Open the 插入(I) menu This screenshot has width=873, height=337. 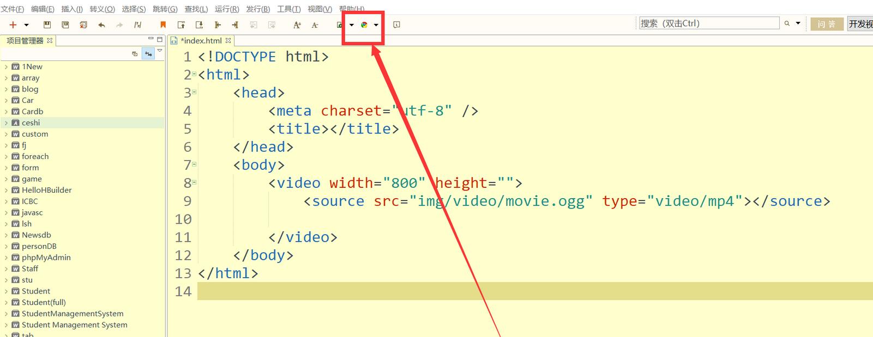click(72, 9)
